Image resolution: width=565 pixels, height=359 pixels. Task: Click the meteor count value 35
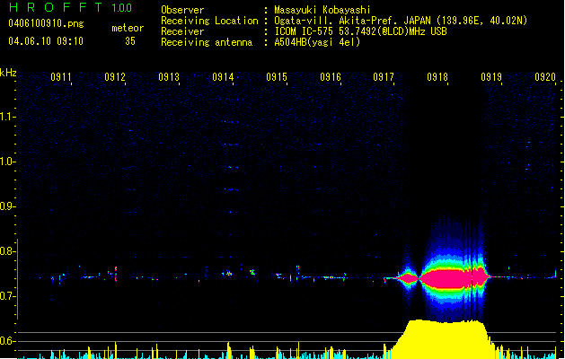pos(130,41)
